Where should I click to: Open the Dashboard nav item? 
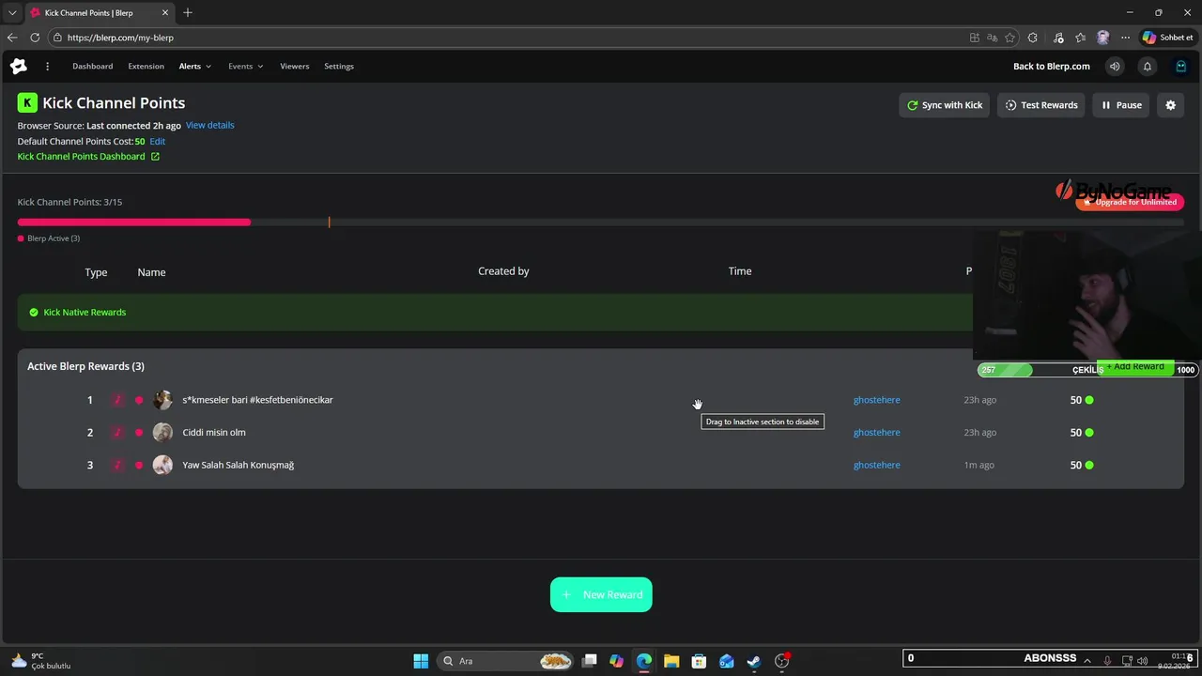pos(93,67)
